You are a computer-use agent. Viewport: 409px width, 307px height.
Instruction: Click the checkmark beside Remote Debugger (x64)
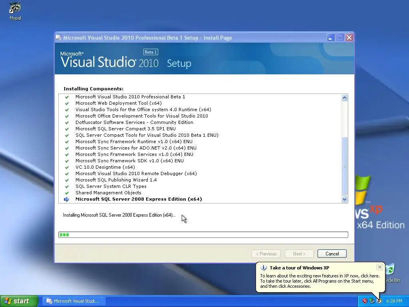(67, 173)
